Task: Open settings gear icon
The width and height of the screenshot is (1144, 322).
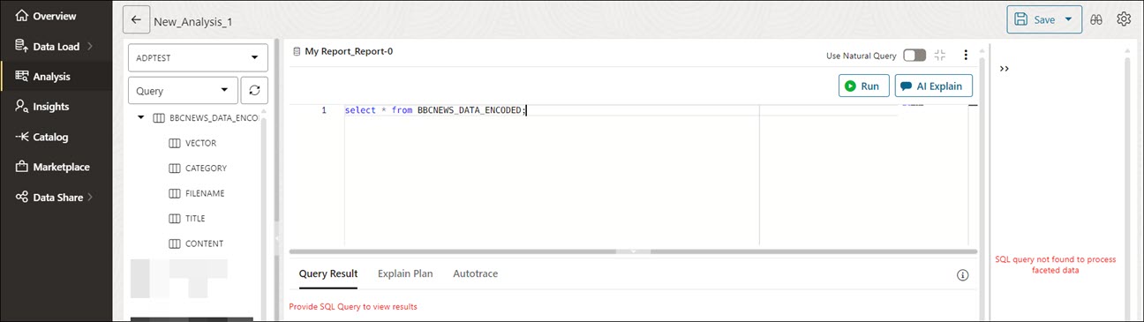Action: (x=1124, y=19)
